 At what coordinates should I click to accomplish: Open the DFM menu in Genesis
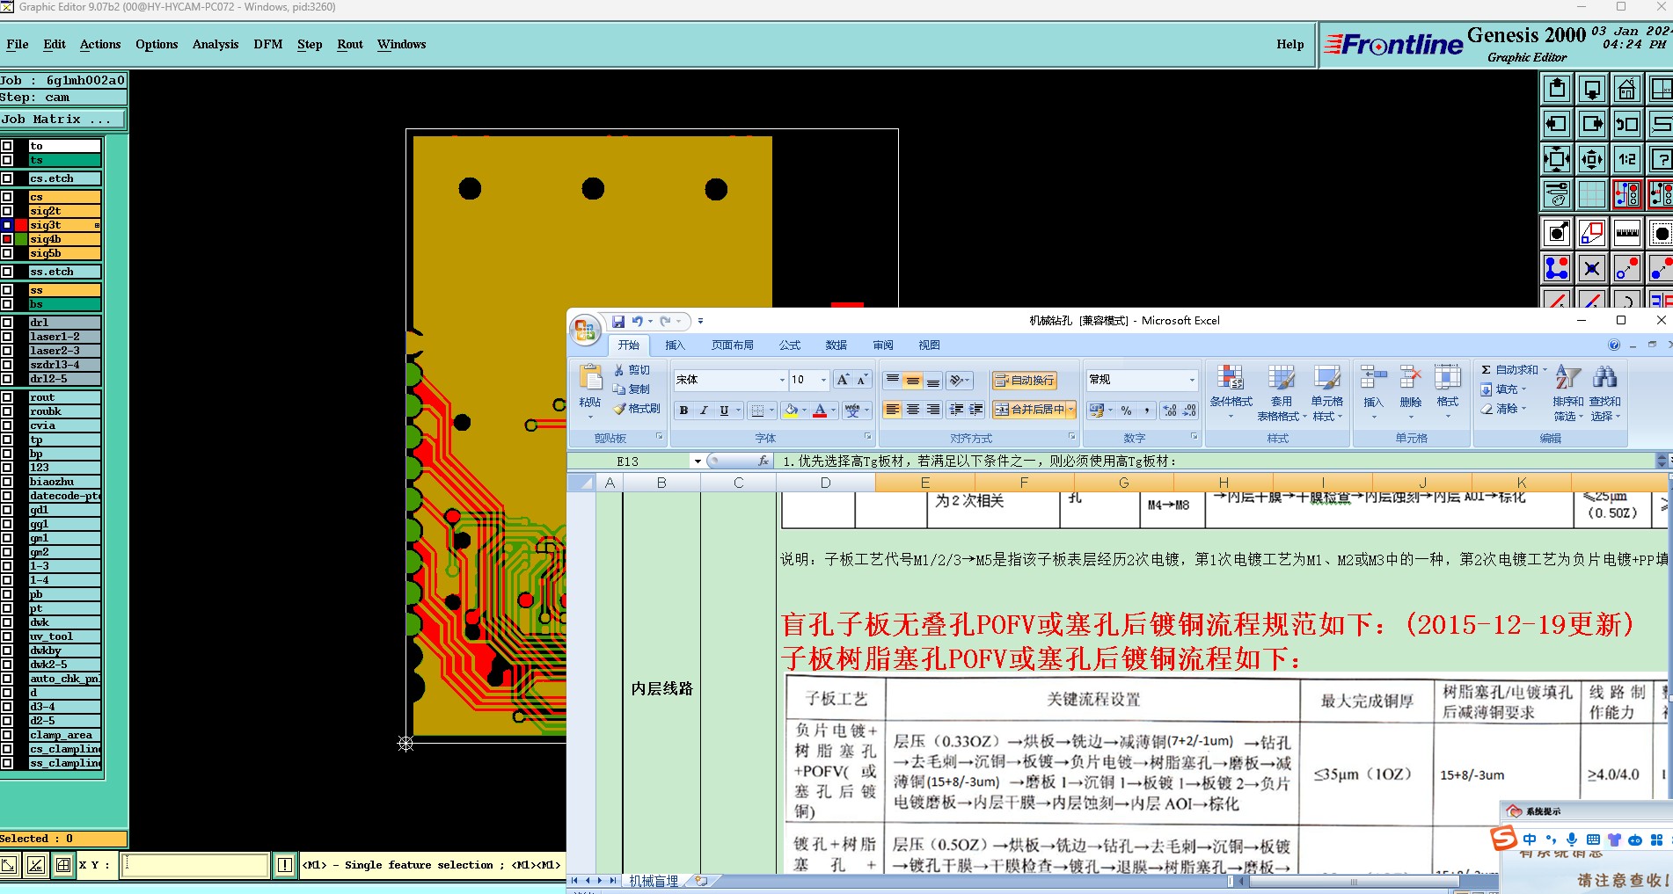268,44
